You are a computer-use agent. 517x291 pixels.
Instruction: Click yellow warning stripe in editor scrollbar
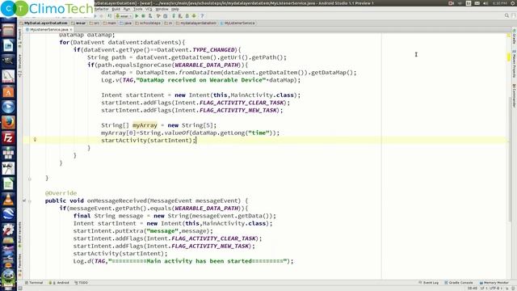[x=509, y=57]
